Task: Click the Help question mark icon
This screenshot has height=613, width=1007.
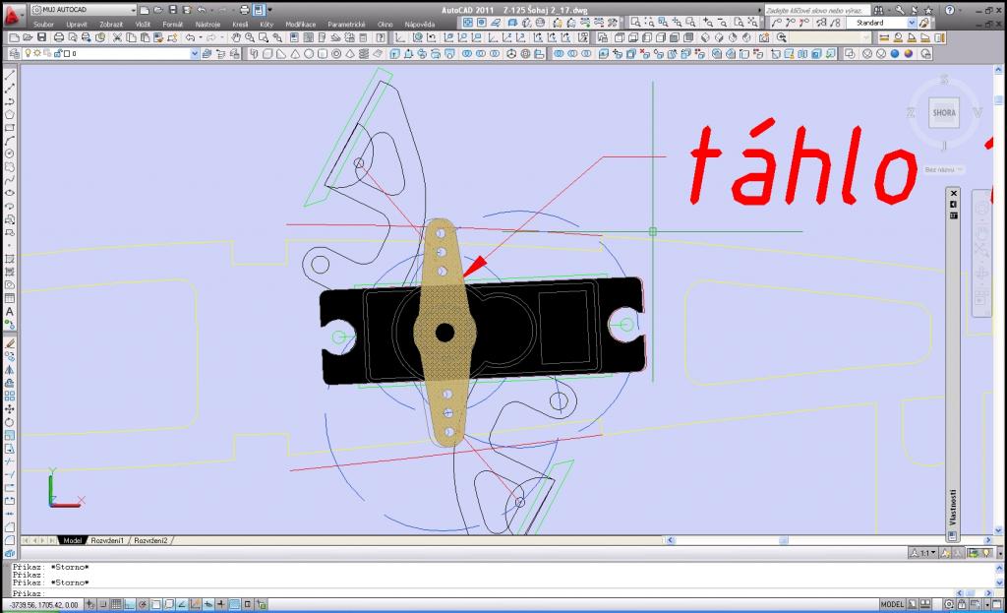Action: tap(949, 9)
